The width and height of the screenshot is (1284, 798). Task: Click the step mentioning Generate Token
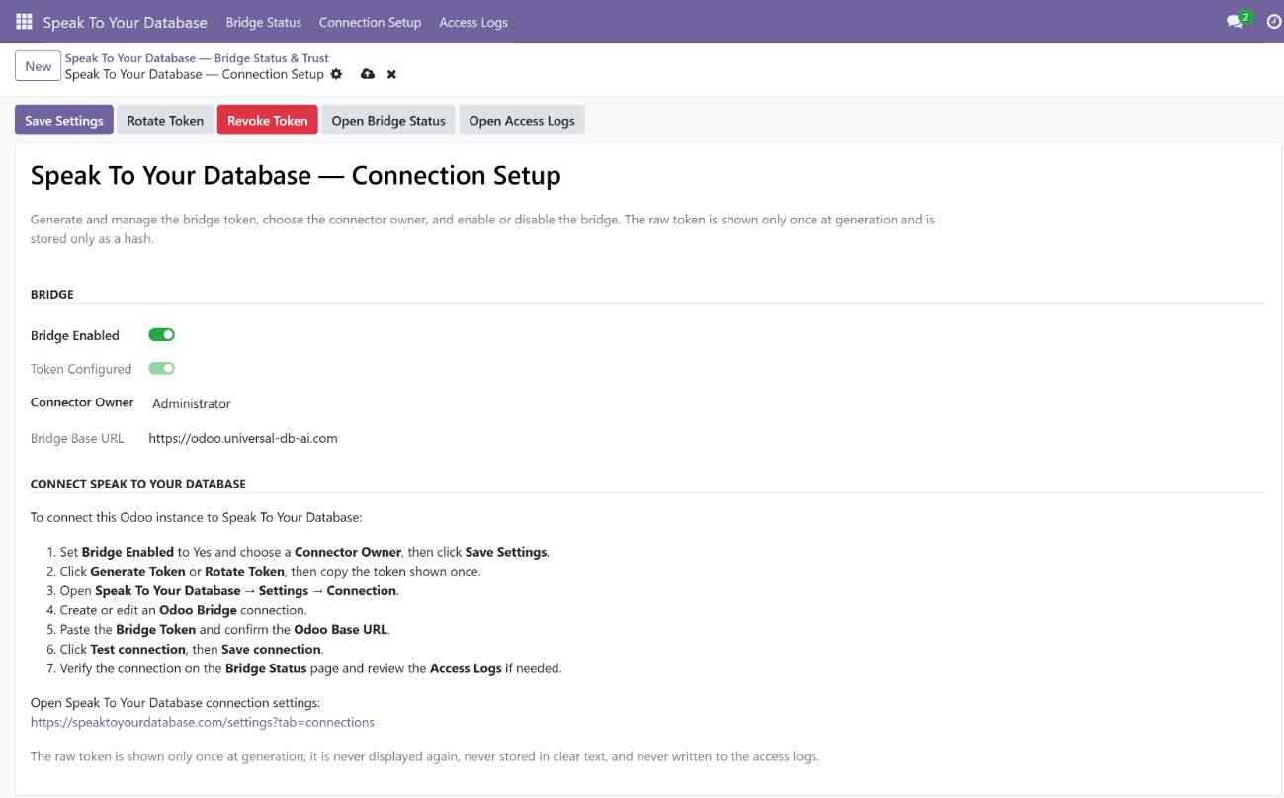coord(271,572)
